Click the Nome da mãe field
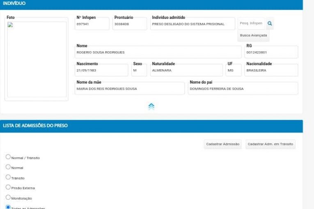This screenshot has width=314, height=209. [x=129, y=89]
